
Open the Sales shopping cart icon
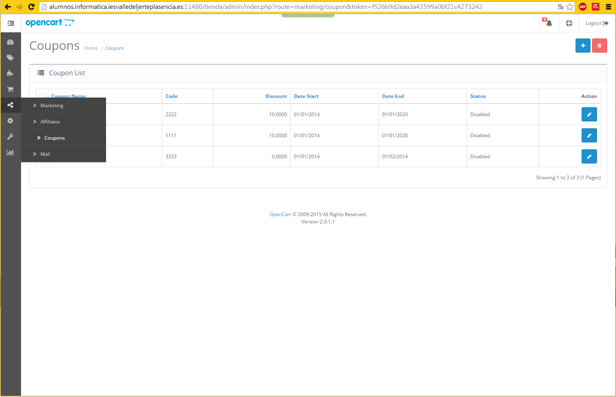(11, 89)
